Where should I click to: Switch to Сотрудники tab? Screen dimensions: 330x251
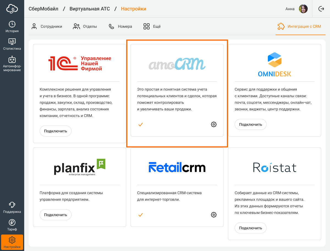pos(47,27)
